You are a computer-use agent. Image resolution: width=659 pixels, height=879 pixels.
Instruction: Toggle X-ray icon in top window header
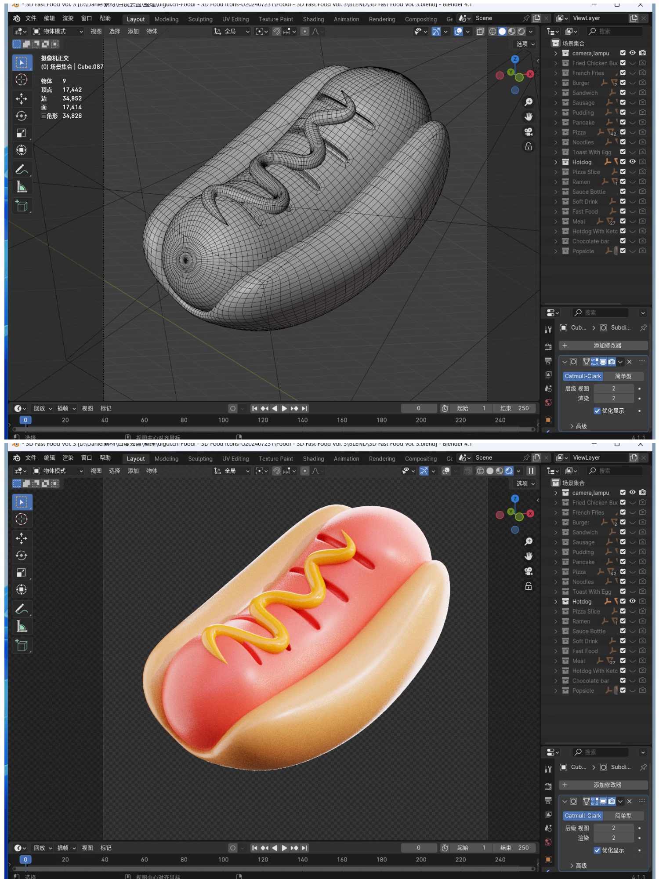click(x=480, y=31)
